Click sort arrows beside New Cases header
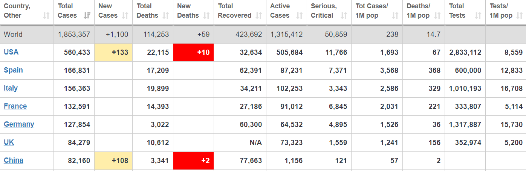Image resolution: width=526 pixels, height=171 pixels. tap(125, 15)
